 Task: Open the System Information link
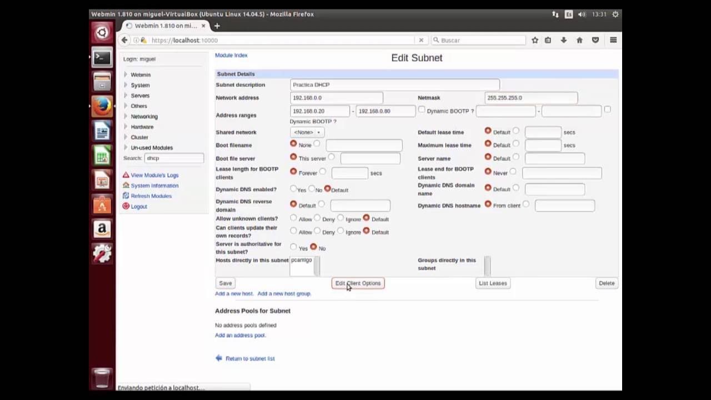click(x=154, y=186)
